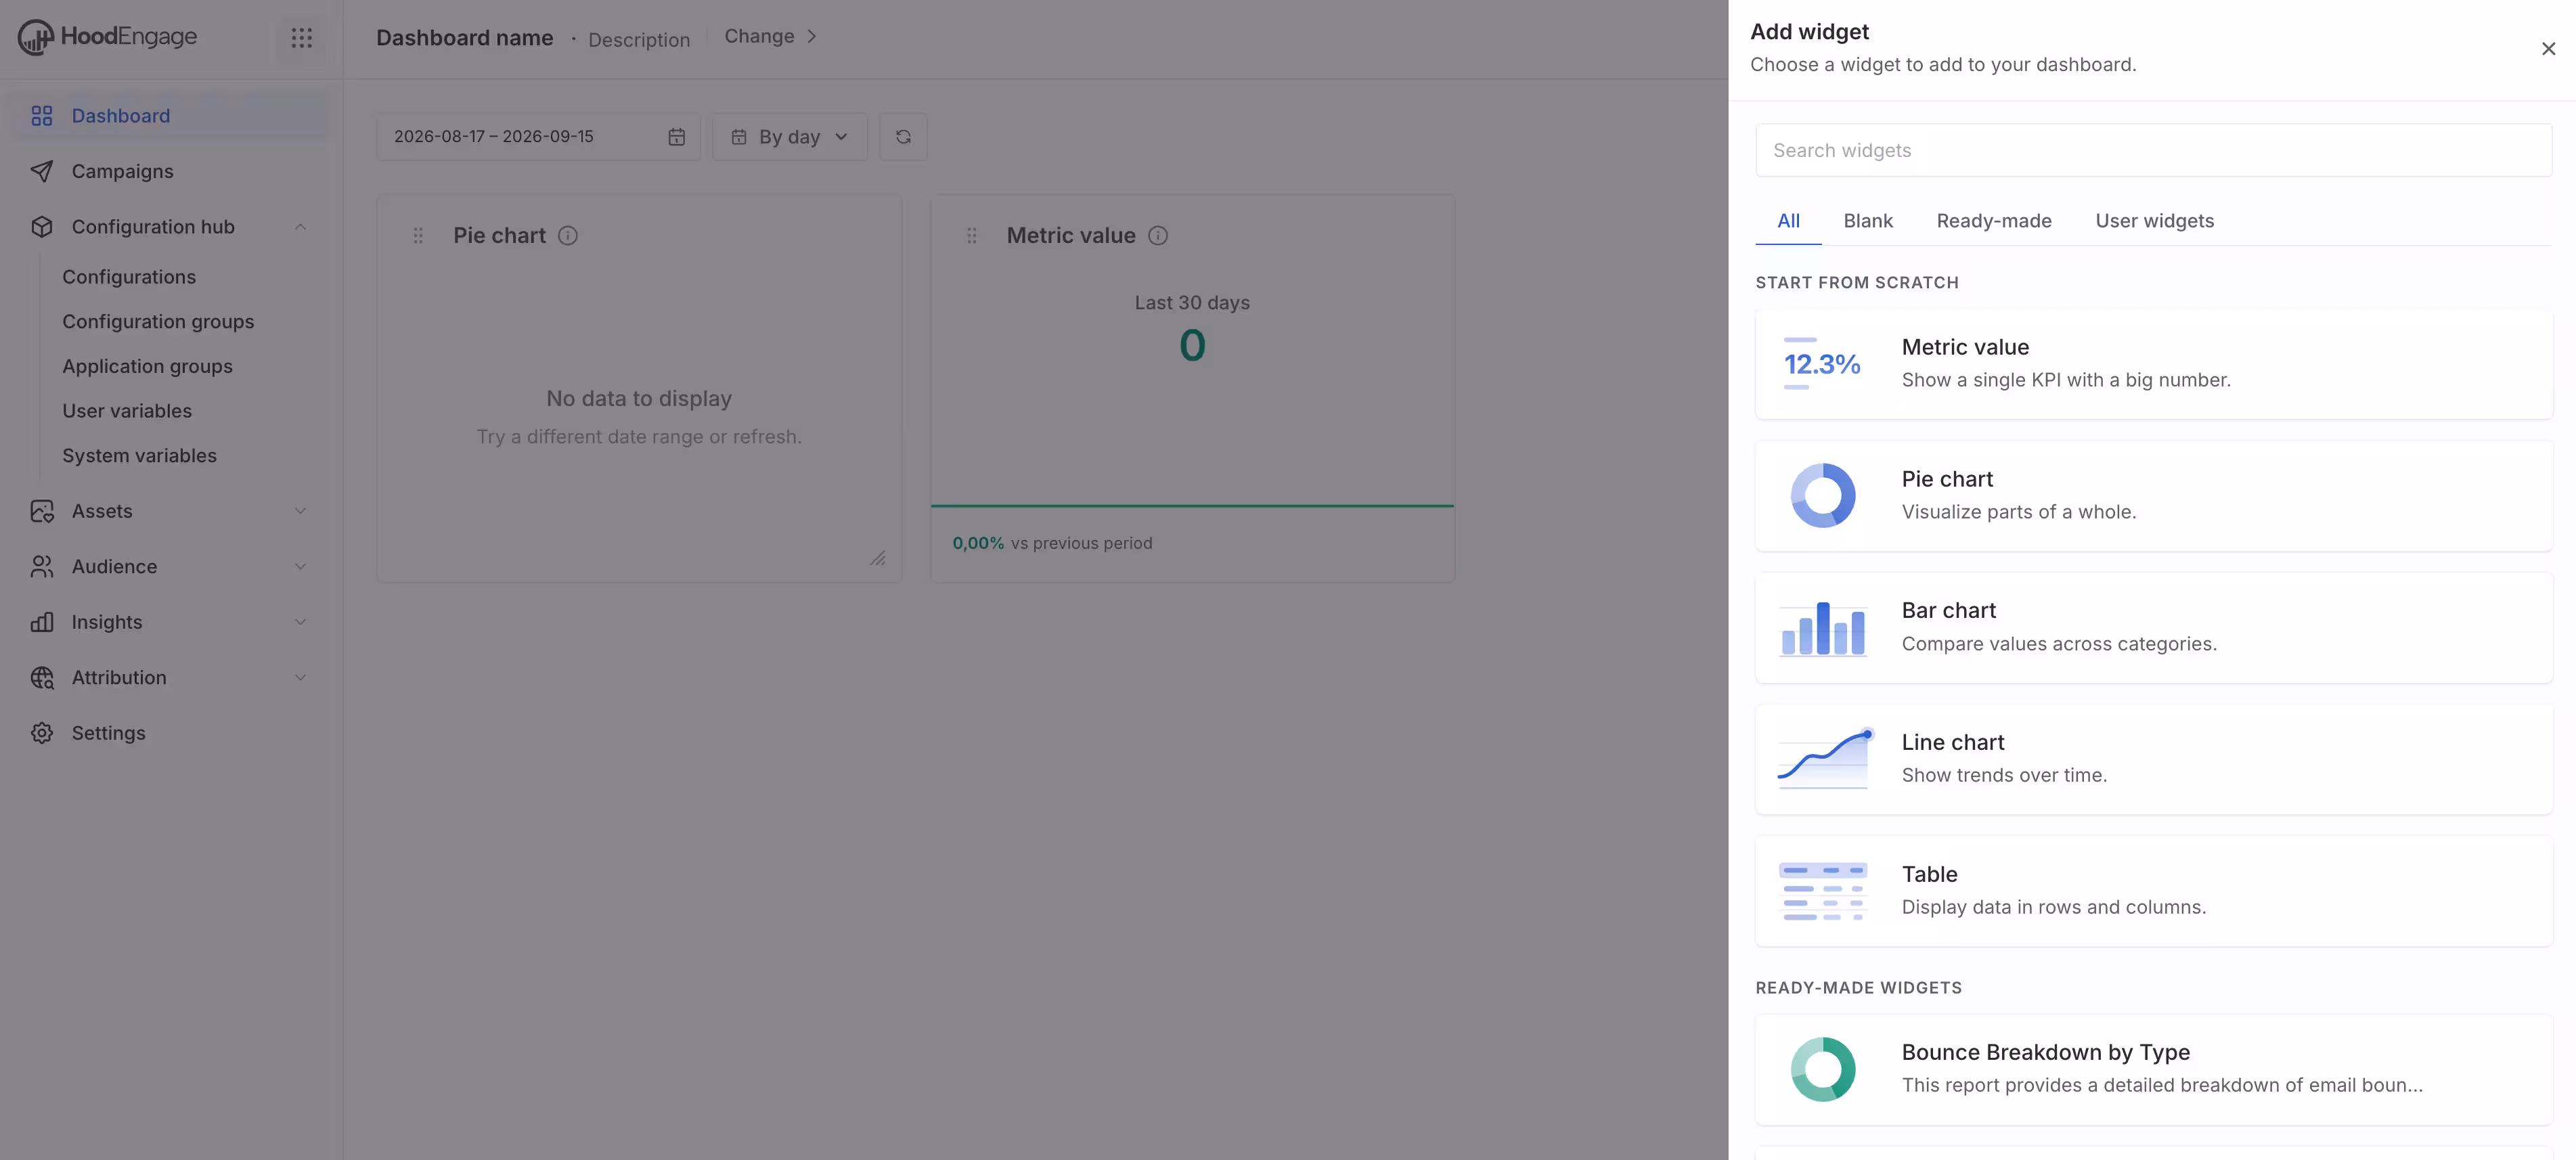The image size is (2576, 1160).
Task: Open the date range calendar icon
Action: click(677, 137)
